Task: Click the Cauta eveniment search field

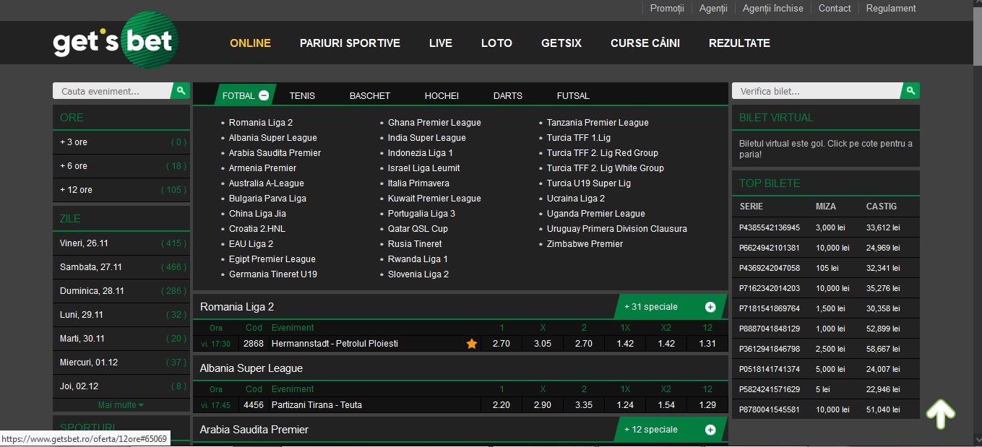Action: [113, 91]
